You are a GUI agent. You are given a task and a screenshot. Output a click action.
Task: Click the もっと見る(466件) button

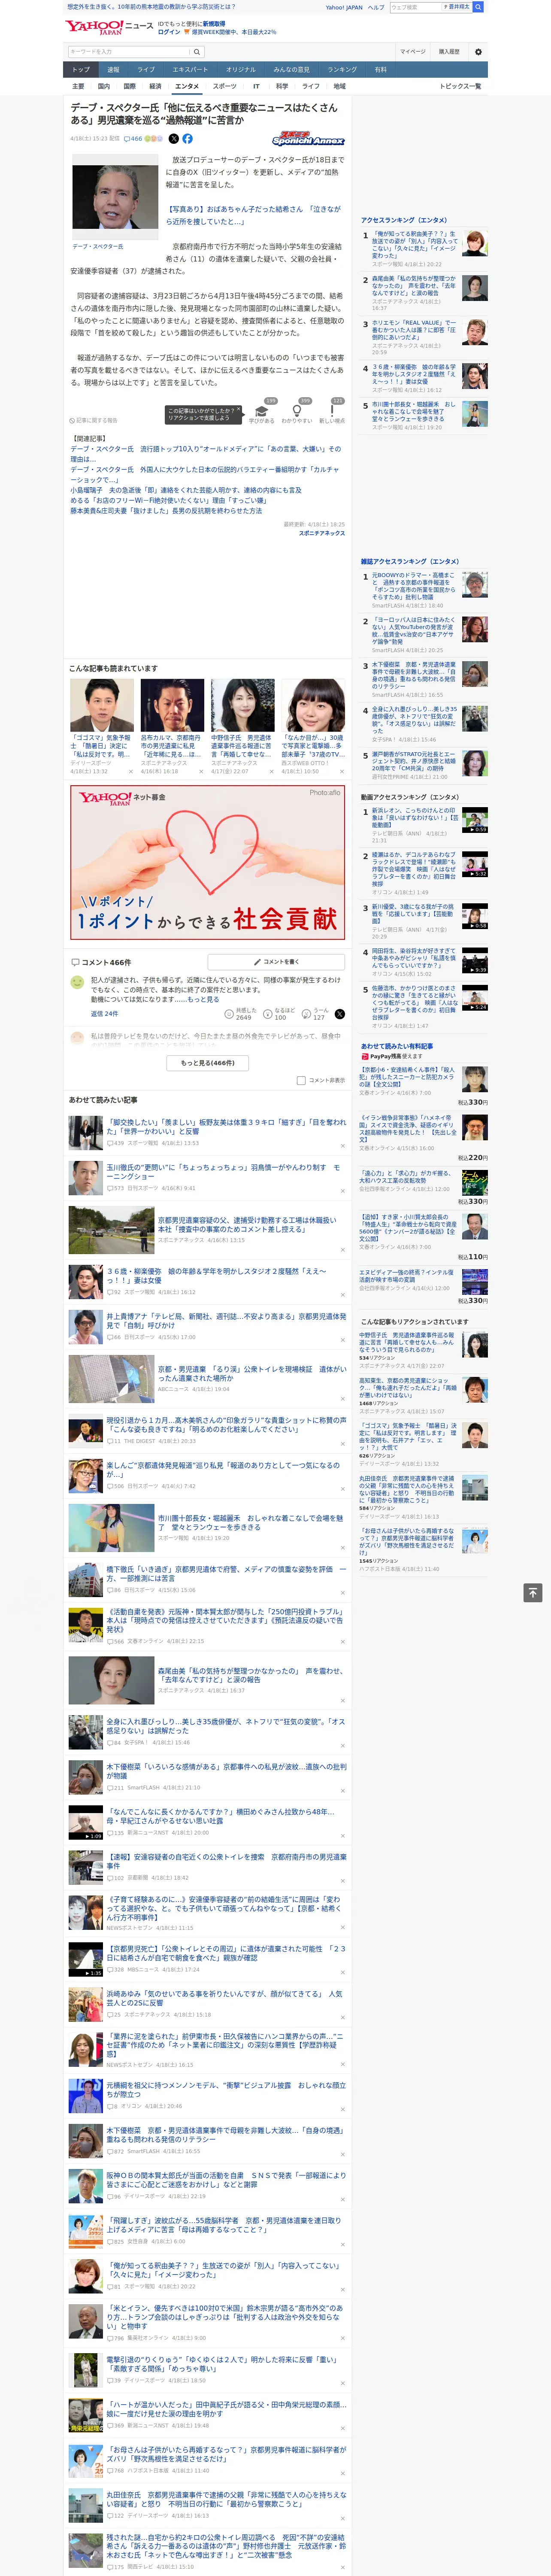[x=208, y=1063]
